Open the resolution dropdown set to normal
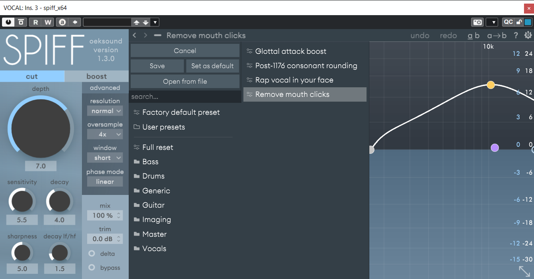The height and width of the screenshot is (279, 534). pos(105,111)
